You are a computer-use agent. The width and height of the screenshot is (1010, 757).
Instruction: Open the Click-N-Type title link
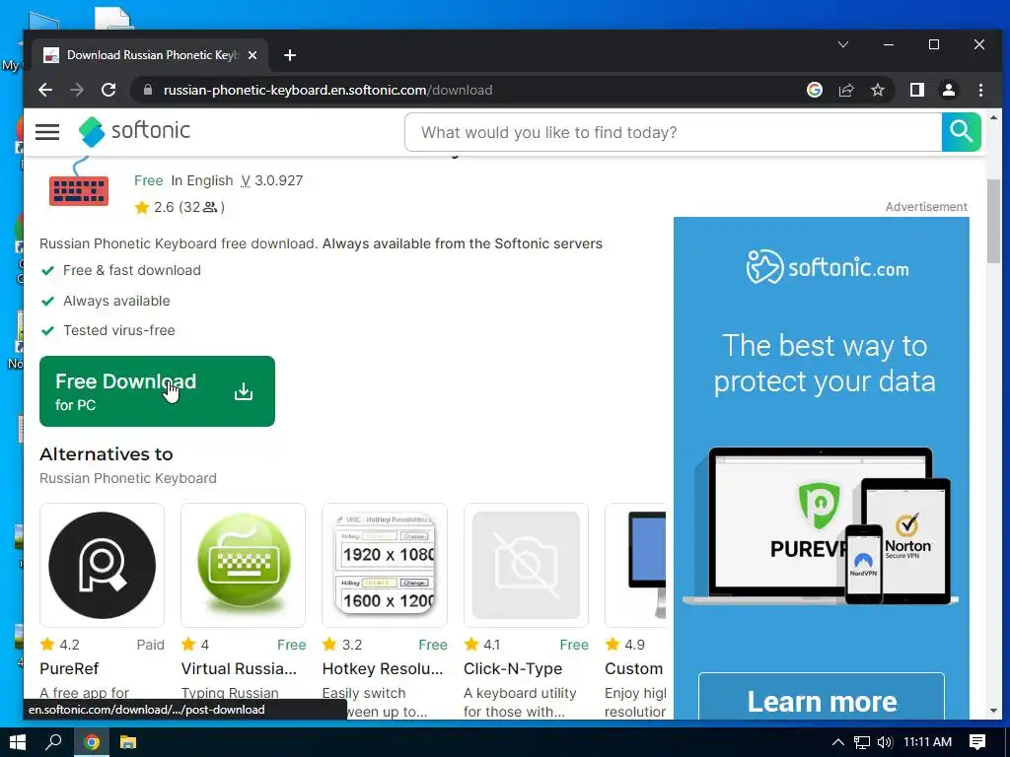513,669
